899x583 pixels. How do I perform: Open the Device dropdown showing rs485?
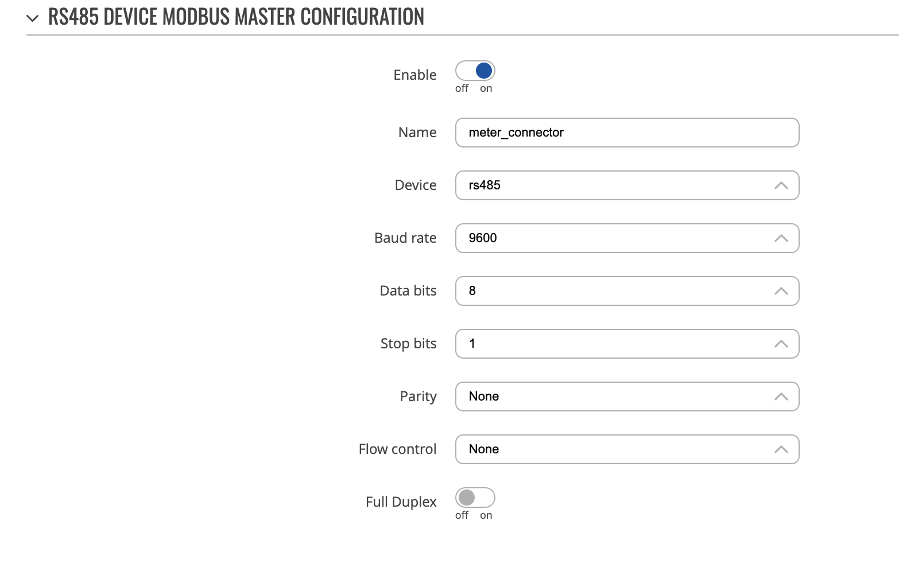point(627,185)
